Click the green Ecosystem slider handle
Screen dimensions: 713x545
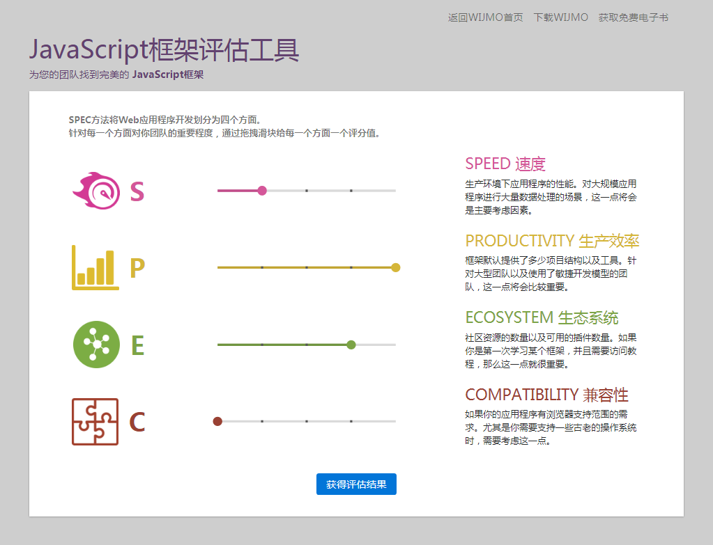point(351,345)
